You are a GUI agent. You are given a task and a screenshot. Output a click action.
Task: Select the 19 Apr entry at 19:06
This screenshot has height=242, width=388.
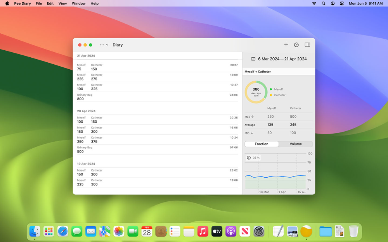pyautogui.click(x=158, y=182)
